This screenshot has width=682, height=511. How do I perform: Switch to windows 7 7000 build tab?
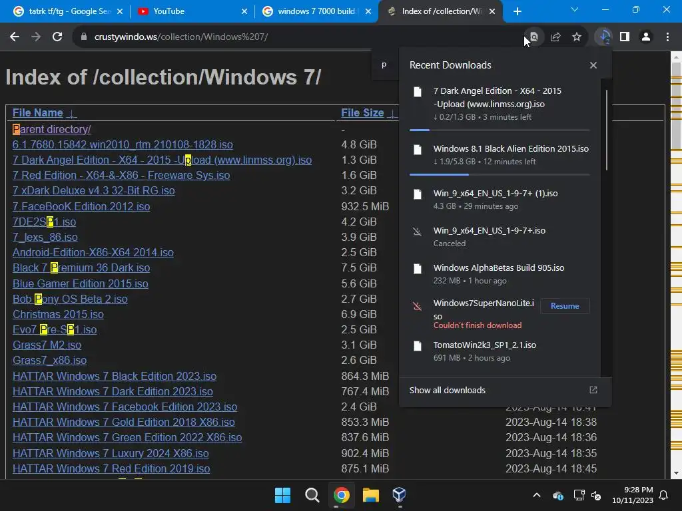pos(316,11)
